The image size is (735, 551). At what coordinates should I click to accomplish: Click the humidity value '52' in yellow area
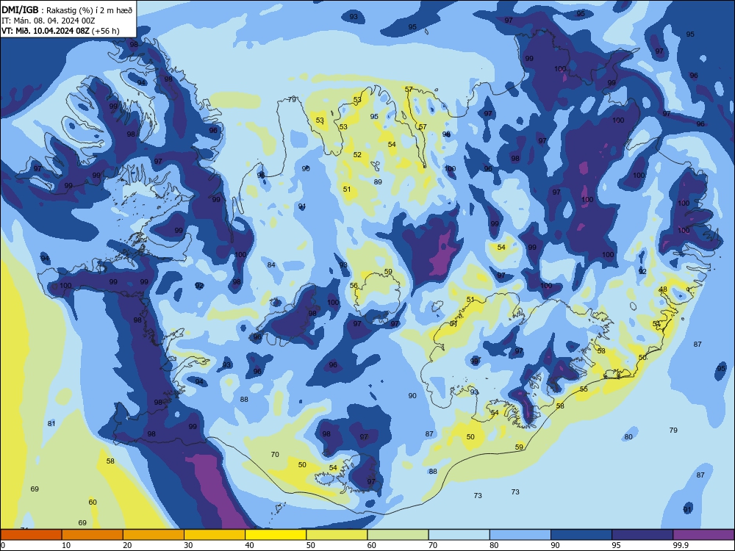tap(358, 154)
